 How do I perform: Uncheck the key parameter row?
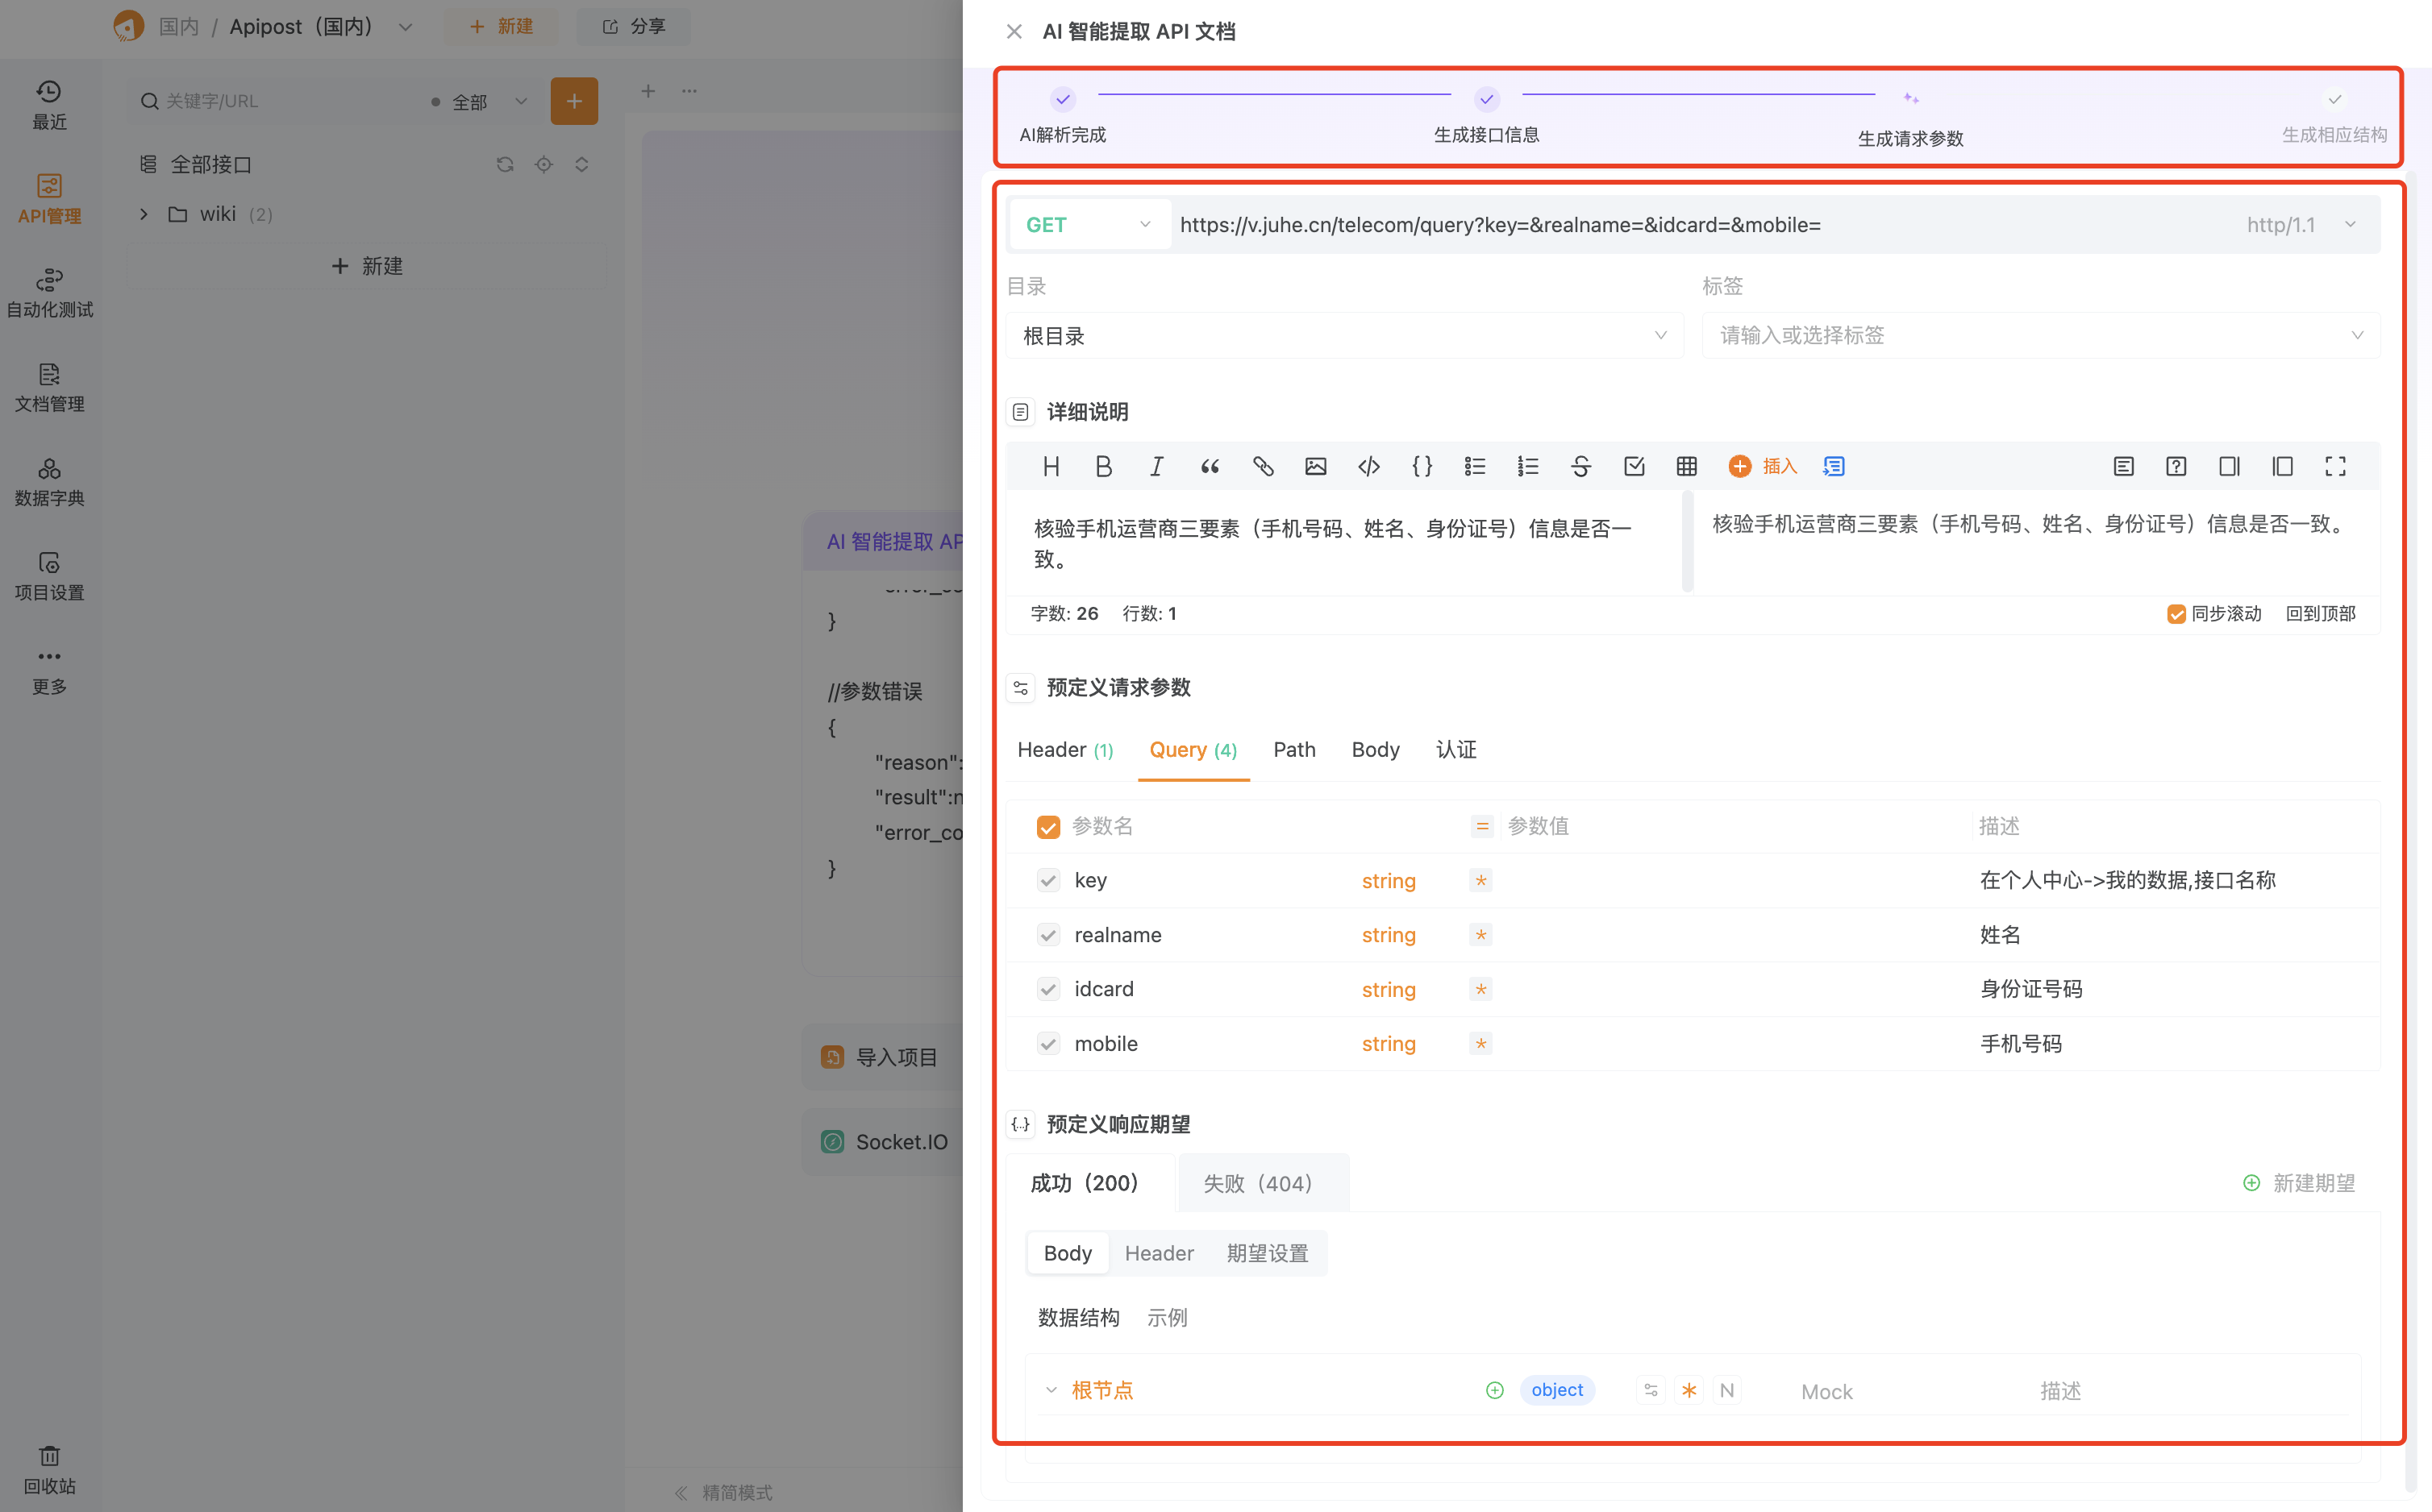pyautogui.click(x=1047, y=880)
